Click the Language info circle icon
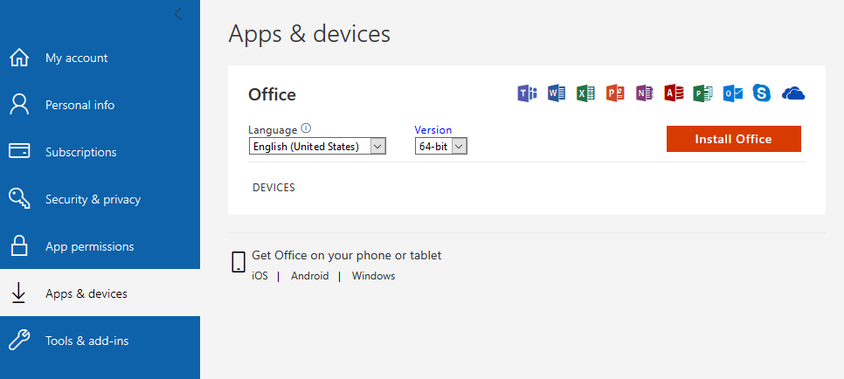Screen dimensions: 844x379 click(x=307, y=128)
